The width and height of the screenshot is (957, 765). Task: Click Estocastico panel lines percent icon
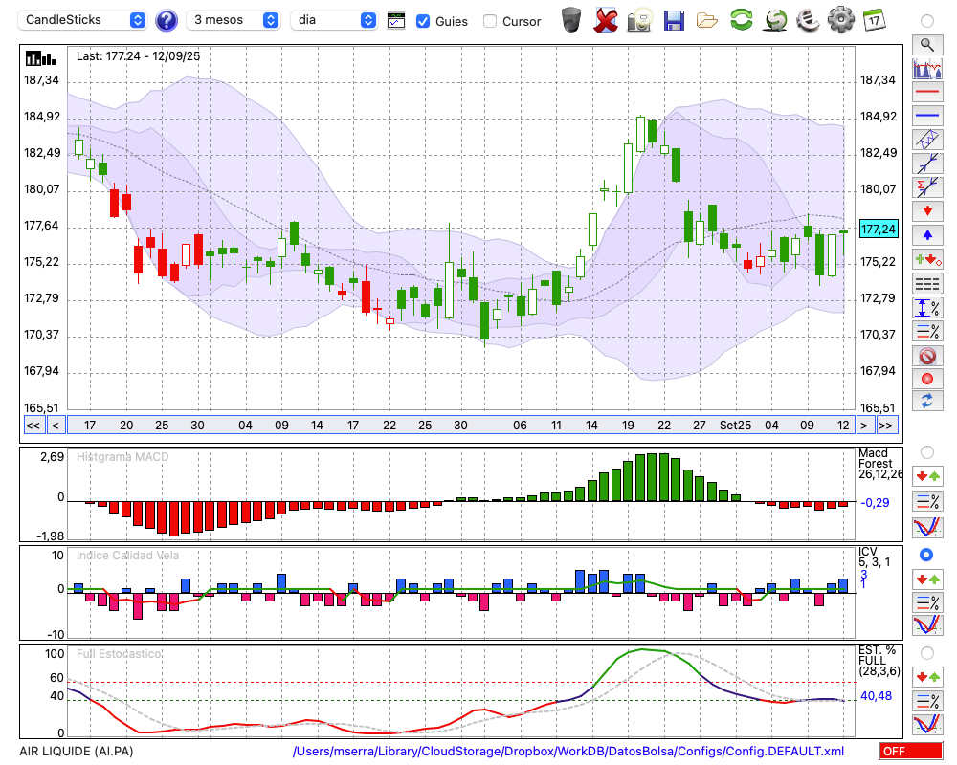927,700
